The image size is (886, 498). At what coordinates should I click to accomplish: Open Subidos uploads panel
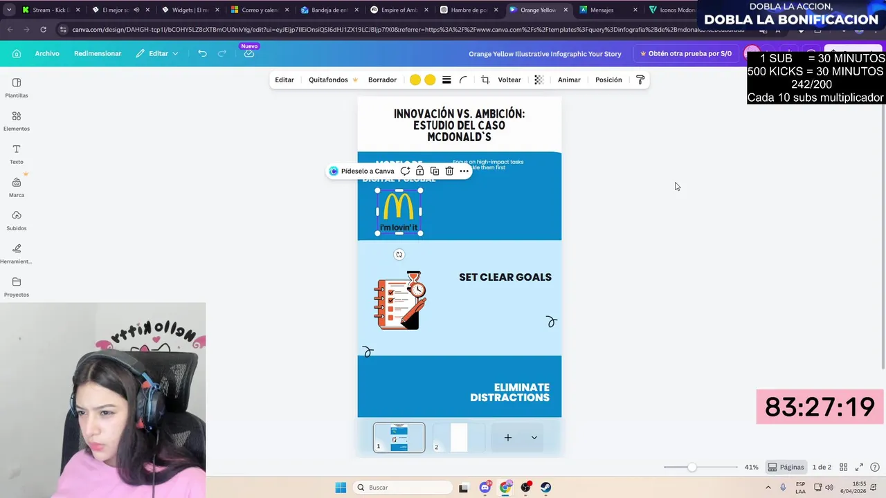17,221
